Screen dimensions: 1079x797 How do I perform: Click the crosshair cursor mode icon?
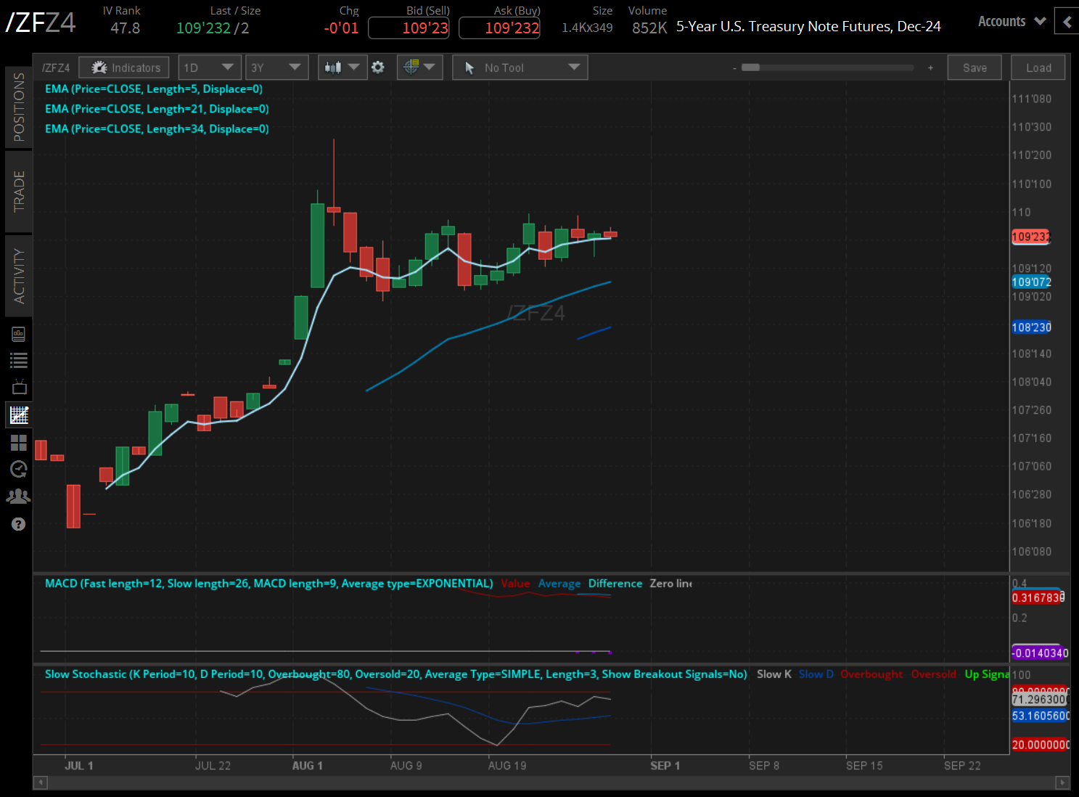click(411, 68)
